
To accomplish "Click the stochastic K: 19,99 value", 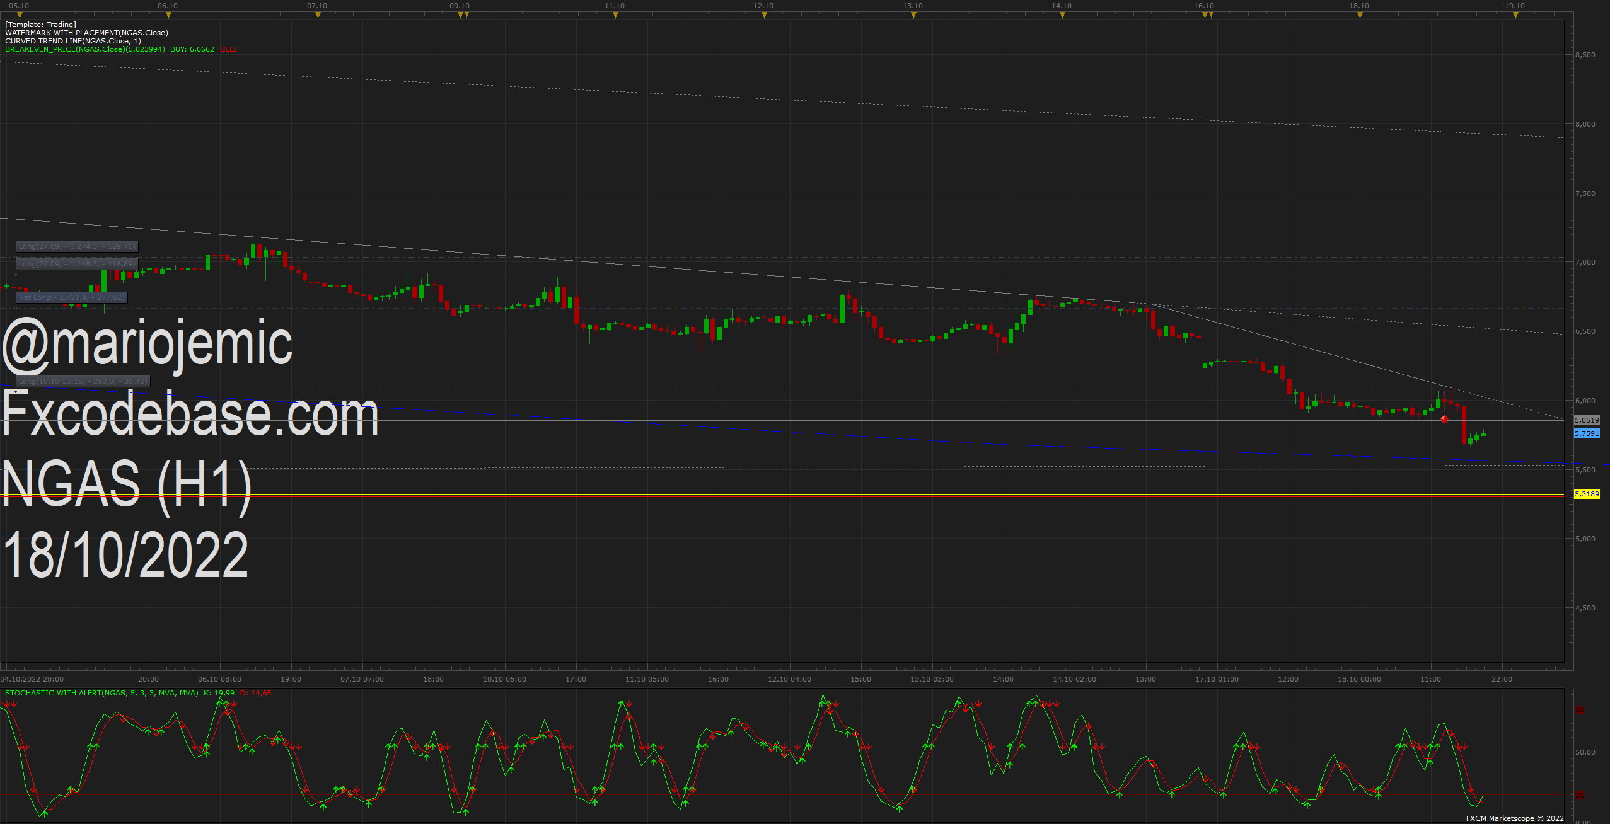I will (219, 693).
